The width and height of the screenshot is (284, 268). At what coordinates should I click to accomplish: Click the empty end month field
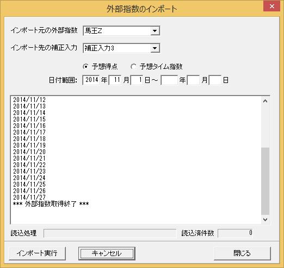pyautogui.click(x=193, y=80)
